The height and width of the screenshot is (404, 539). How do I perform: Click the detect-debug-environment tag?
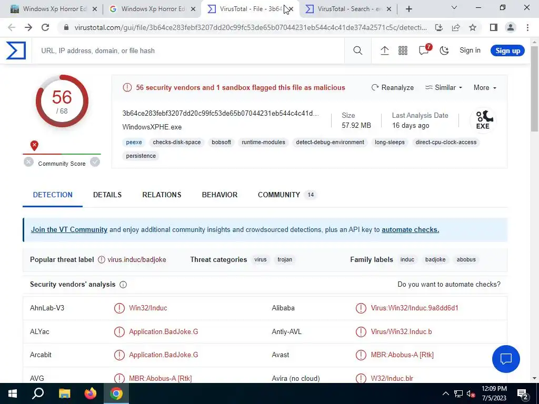pos(330,142)
